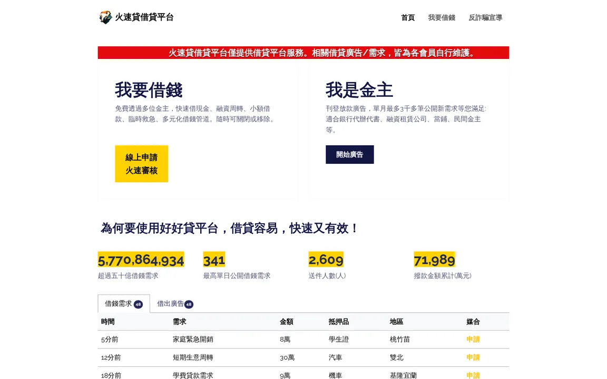Screen dimensions: 607x379
Task: Click the 地區 column header
Action: tap(396, 322)
